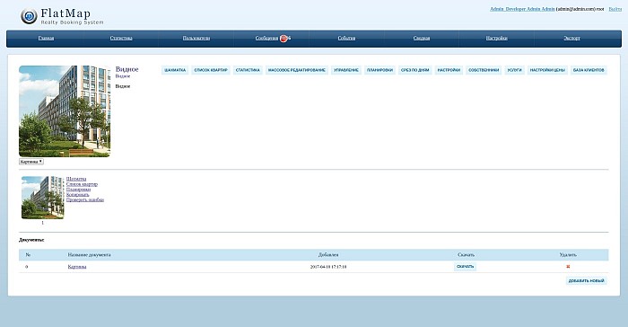Screen dimensions: 628x327
Task: Click the Копировать link beside the small thumbnail
Action: 78,195
